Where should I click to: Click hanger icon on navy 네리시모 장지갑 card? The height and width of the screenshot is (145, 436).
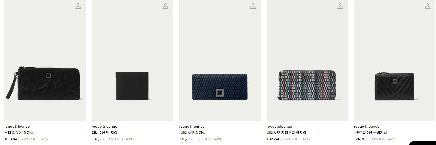253,6
